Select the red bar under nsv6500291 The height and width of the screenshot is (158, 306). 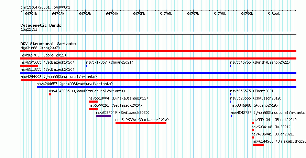[93, 109]
